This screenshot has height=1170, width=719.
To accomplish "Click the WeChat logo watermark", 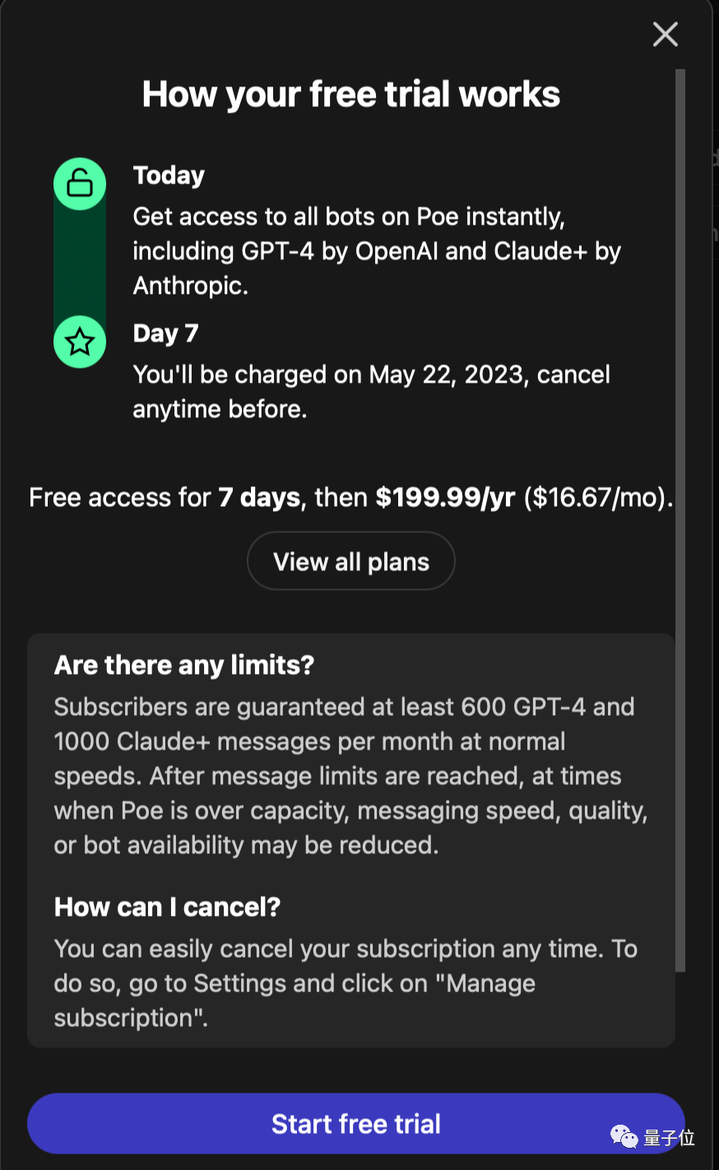I will (x=624, y=1137).
